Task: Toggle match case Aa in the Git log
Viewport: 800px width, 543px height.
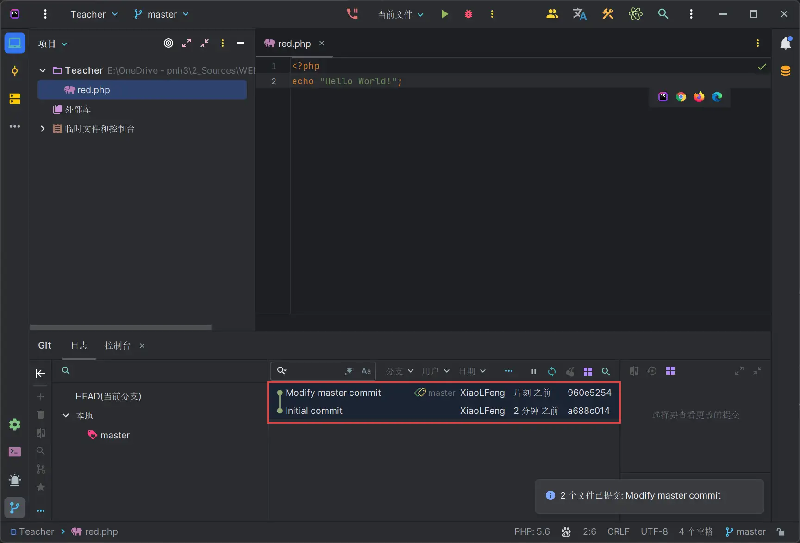Action: 366,371
